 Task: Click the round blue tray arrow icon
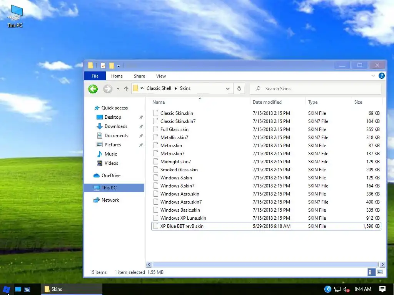click(328, 289)
